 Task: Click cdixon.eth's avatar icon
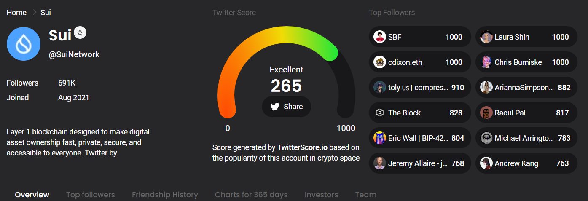tap(380, 62)
